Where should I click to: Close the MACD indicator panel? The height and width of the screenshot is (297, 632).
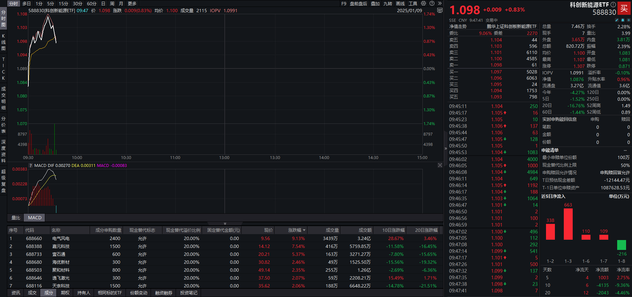click(440, 165)
